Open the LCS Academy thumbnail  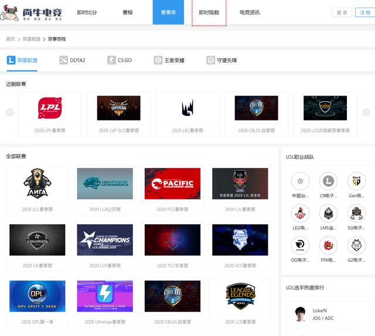[325, 108]
